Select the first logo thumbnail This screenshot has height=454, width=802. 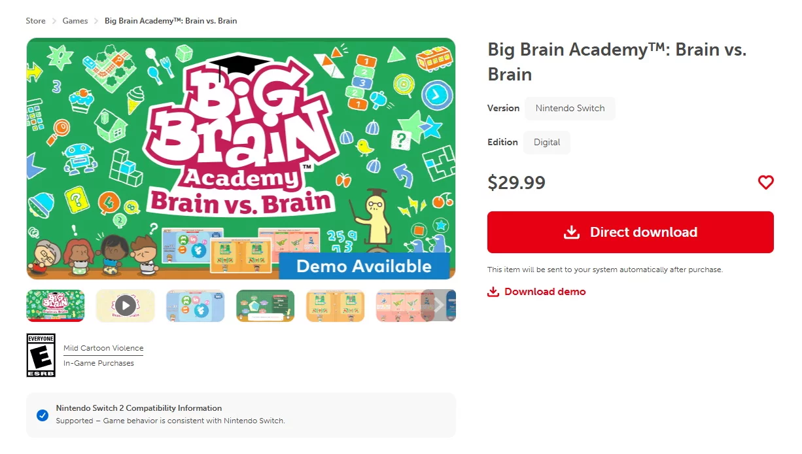click(x=56, y=306)
